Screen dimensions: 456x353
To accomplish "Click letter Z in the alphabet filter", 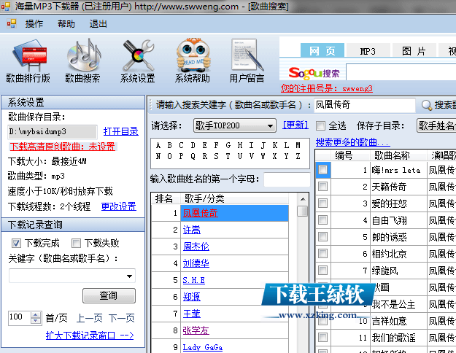I will pyautogui.click(x=298, y=156).
